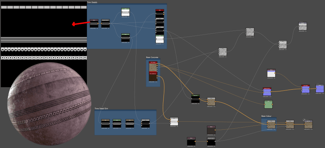Screen dimensions: 325x148
Task: Select the green-header Levels node in Time Detail Dirt
Action: click(x=117, y=123)
